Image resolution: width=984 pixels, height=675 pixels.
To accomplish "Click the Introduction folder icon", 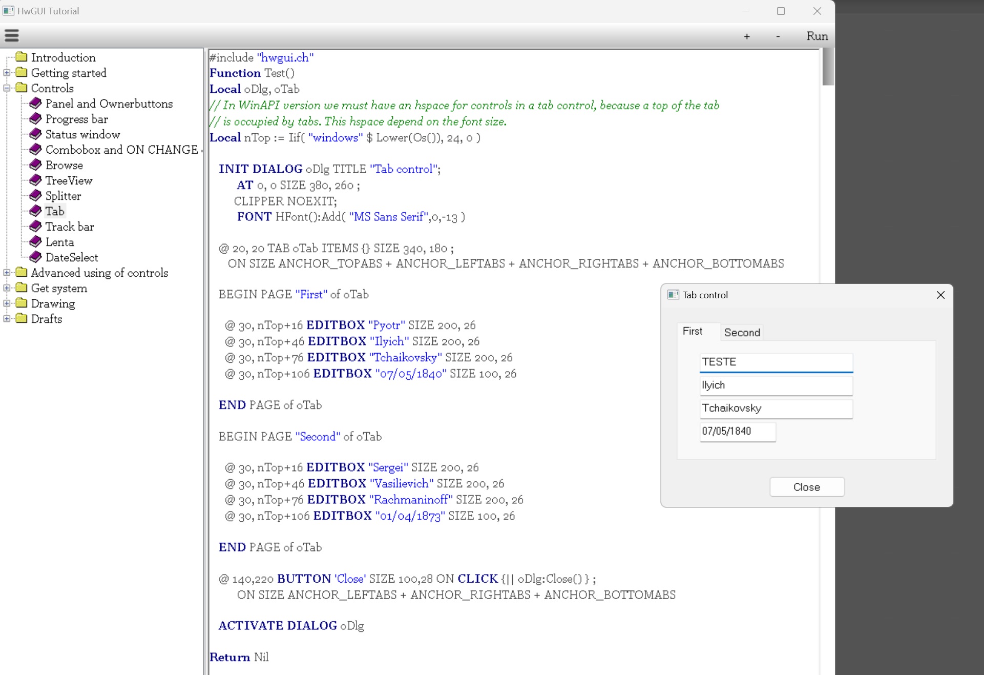I will pos(22,57).
